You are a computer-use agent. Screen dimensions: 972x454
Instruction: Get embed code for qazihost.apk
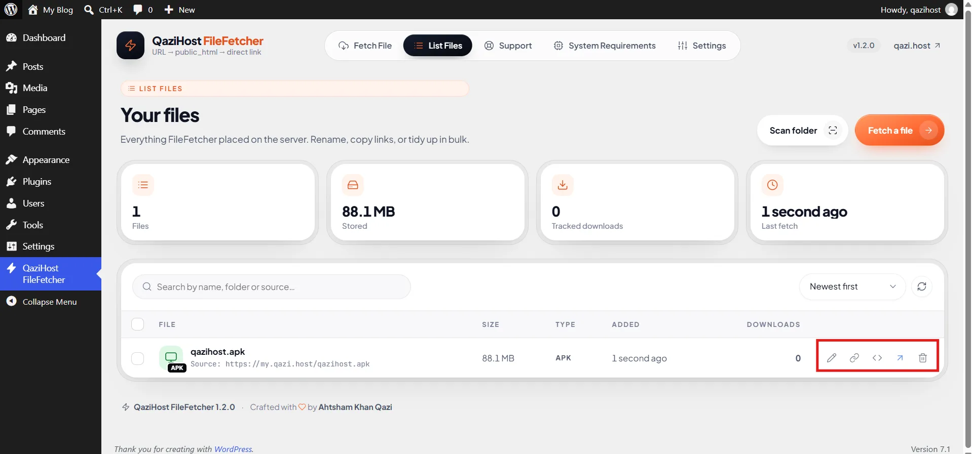coord(877,358)
